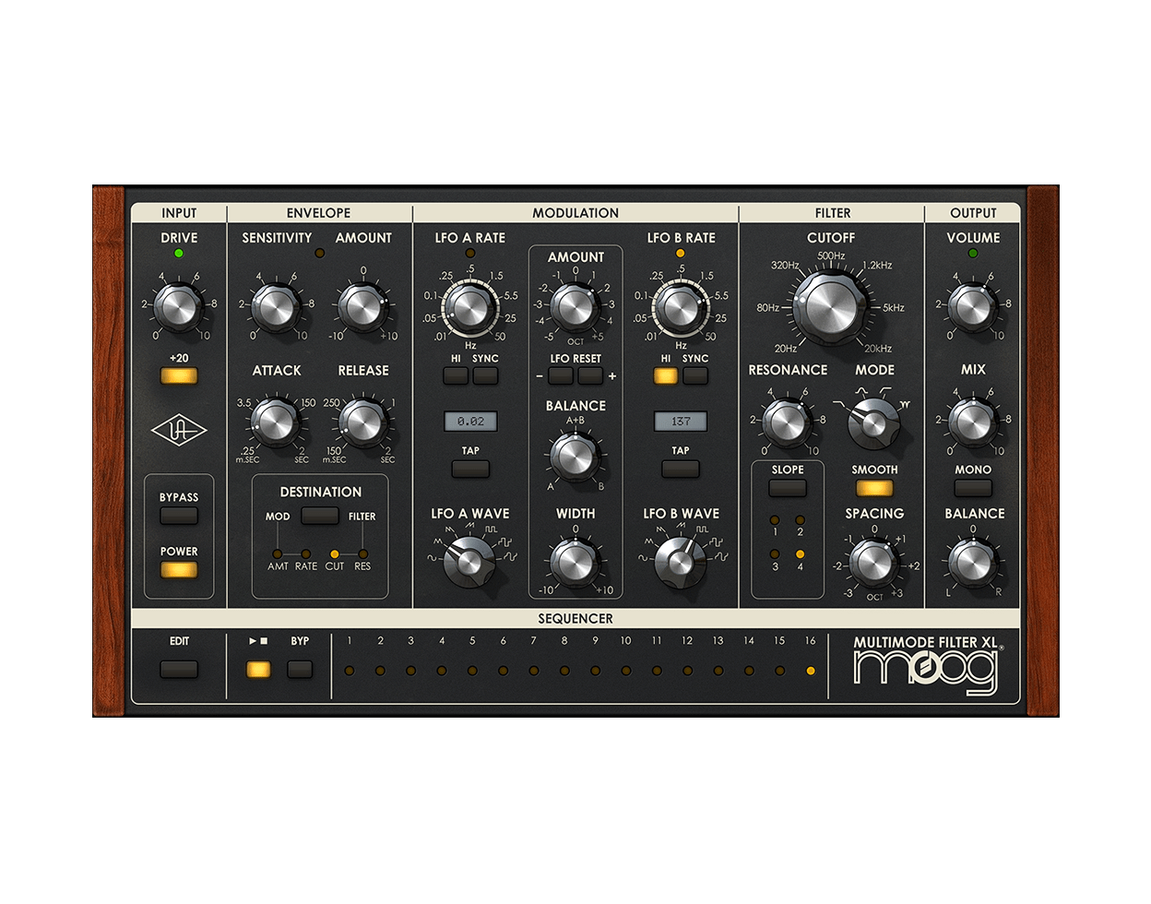
Task: Click the LFO A Rate indicator LED
Action: tap(470, 253)
